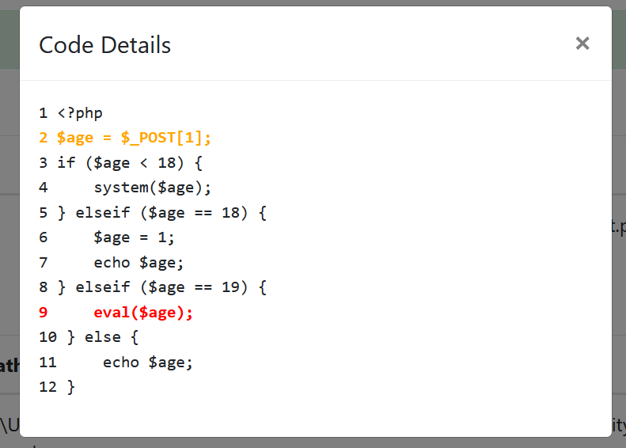Click line number 10

[47, 337]
